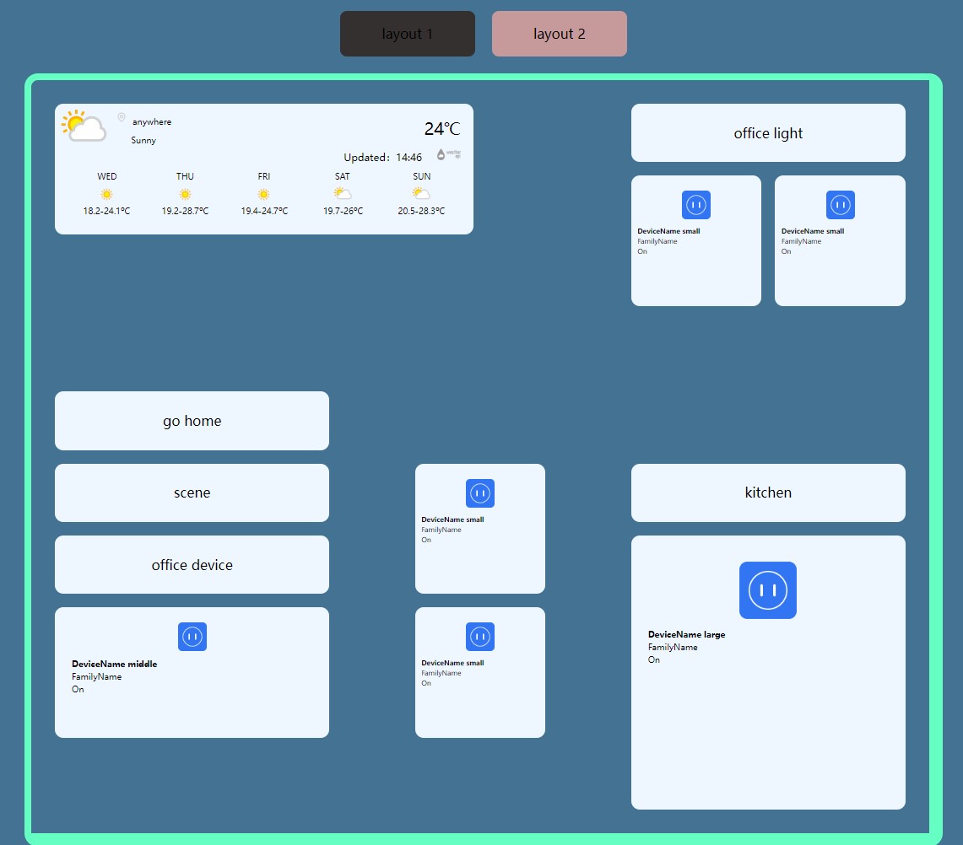Click the 19.2-28.7℃ temperature range
The image size is (963, 845).
(x=185, y=211)
